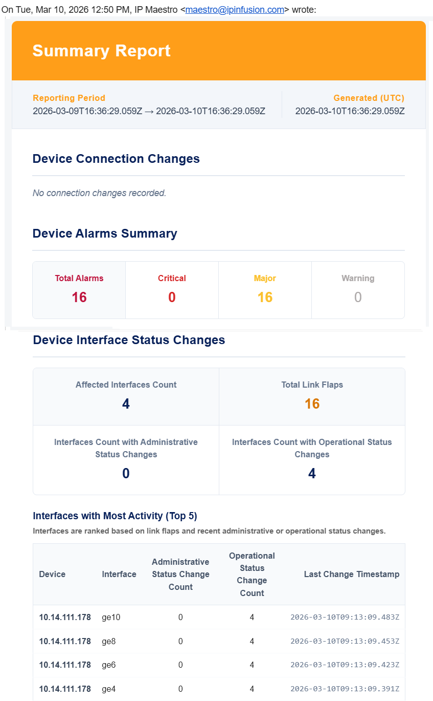Image resolution: width=433 pixels, height=701 pixels.
Task: Select the Warning alarms card
Action: click(x=358, y=290)
